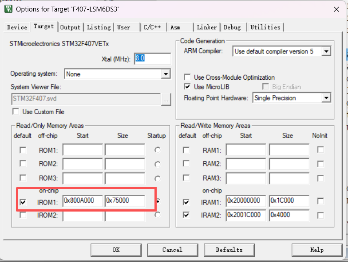348x262 pixels.
Task: Click the IRAM2 Size field 0x4000
Action: pyautogui.click(x=289, y=216)
